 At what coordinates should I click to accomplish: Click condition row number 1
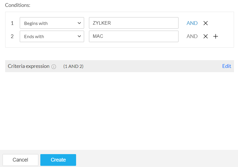click(12, 23)
